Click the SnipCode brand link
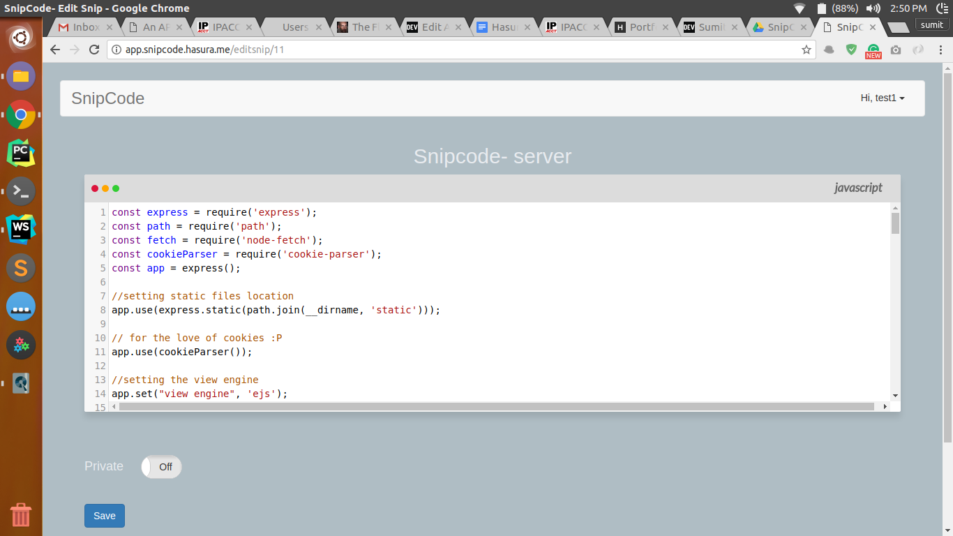The width and height of the screenshot is (953, 536). pyautogui.click(x=107, y=98)
